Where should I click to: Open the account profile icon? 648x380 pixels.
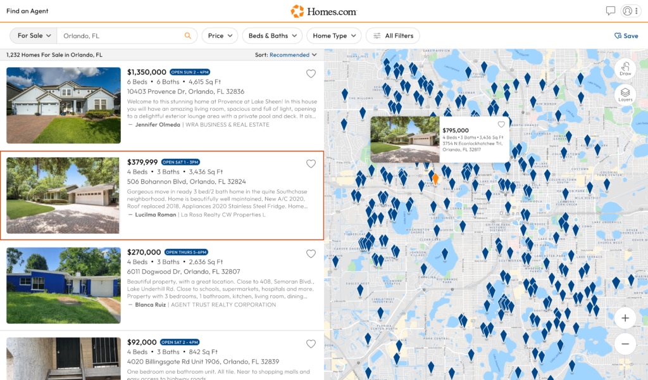coord(626,11)
